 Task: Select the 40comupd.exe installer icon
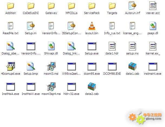tap(11, 66)
